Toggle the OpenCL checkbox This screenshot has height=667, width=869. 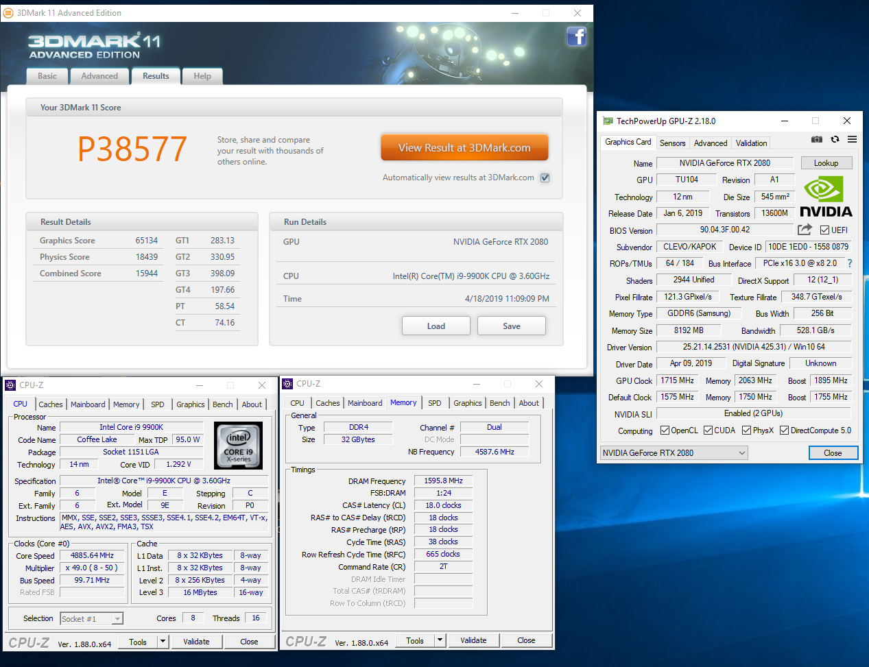pos(665,430)
